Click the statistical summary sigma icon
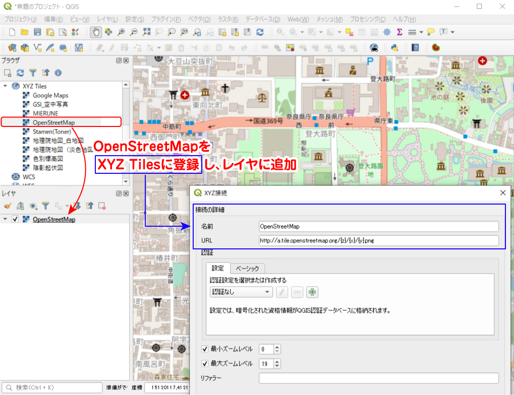The image size is (514, 395). (399, 32)
